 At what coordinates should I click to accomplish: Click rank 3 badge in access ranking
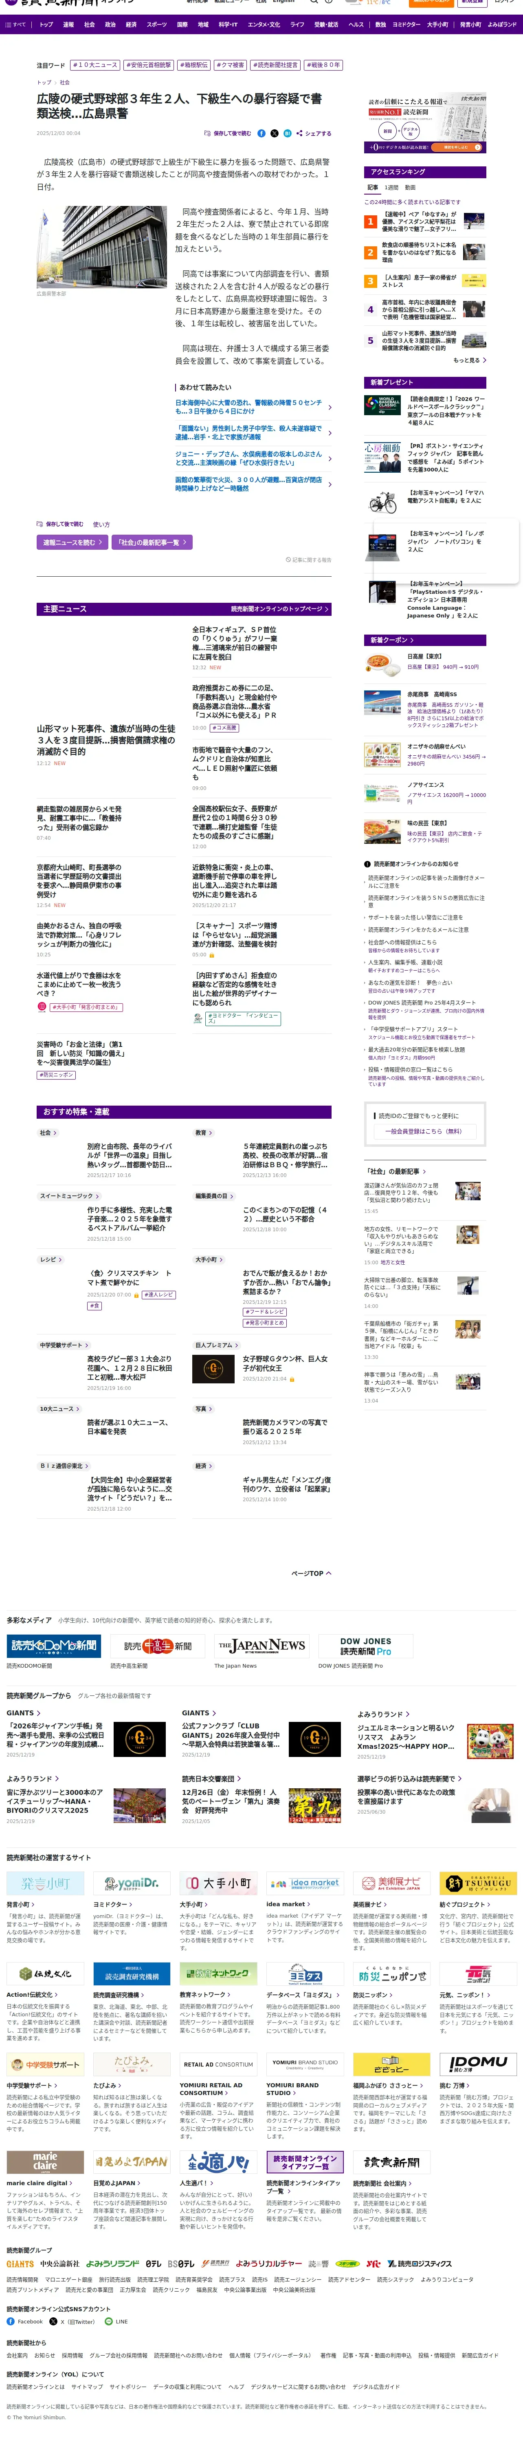click(370, 281)
